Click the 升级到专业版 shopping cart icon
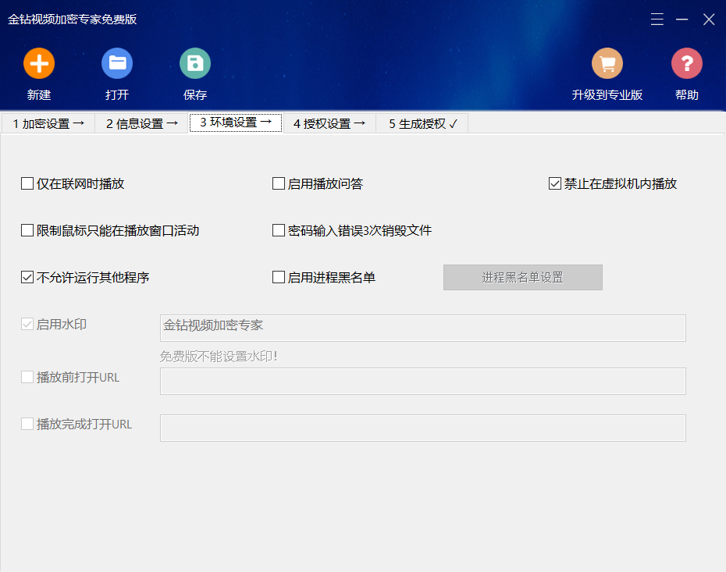The image size is (726, 572). click(x=607, y=63)
